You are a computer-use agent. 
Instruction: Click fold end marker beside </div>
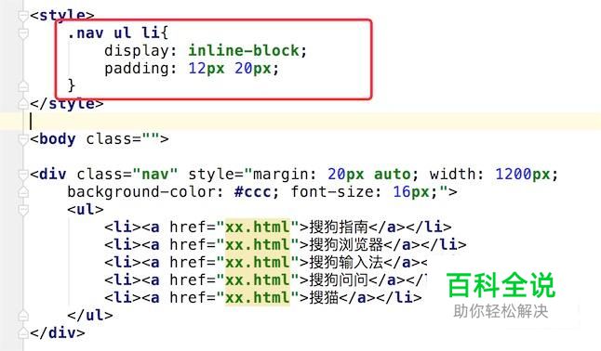point(23,333)
